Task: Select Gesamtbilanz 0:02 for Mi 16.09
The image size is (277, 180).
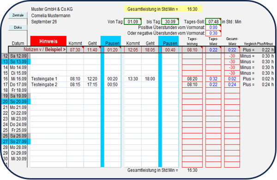Action: click(232, 79)
